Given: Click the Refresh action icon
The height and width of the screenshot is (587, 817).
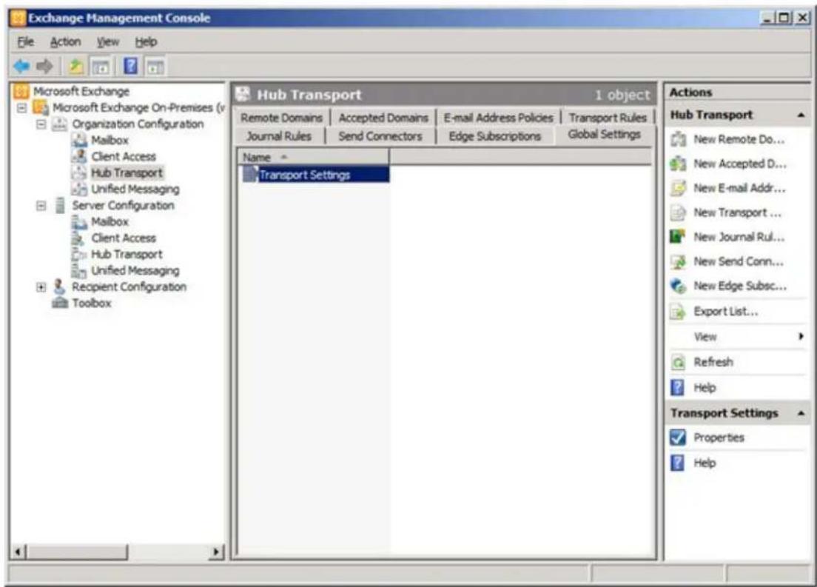Looking at the screenshot, I should [678, 362].
